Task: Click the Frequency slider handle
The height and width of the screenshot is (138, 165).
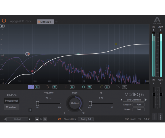Action: (38, 104)
